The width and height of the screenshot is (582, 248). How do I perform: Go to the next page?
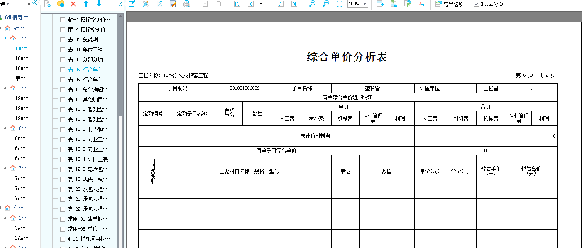pos(281,4)
